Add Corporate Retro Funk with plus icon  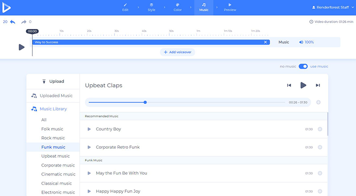pos(320,147)
